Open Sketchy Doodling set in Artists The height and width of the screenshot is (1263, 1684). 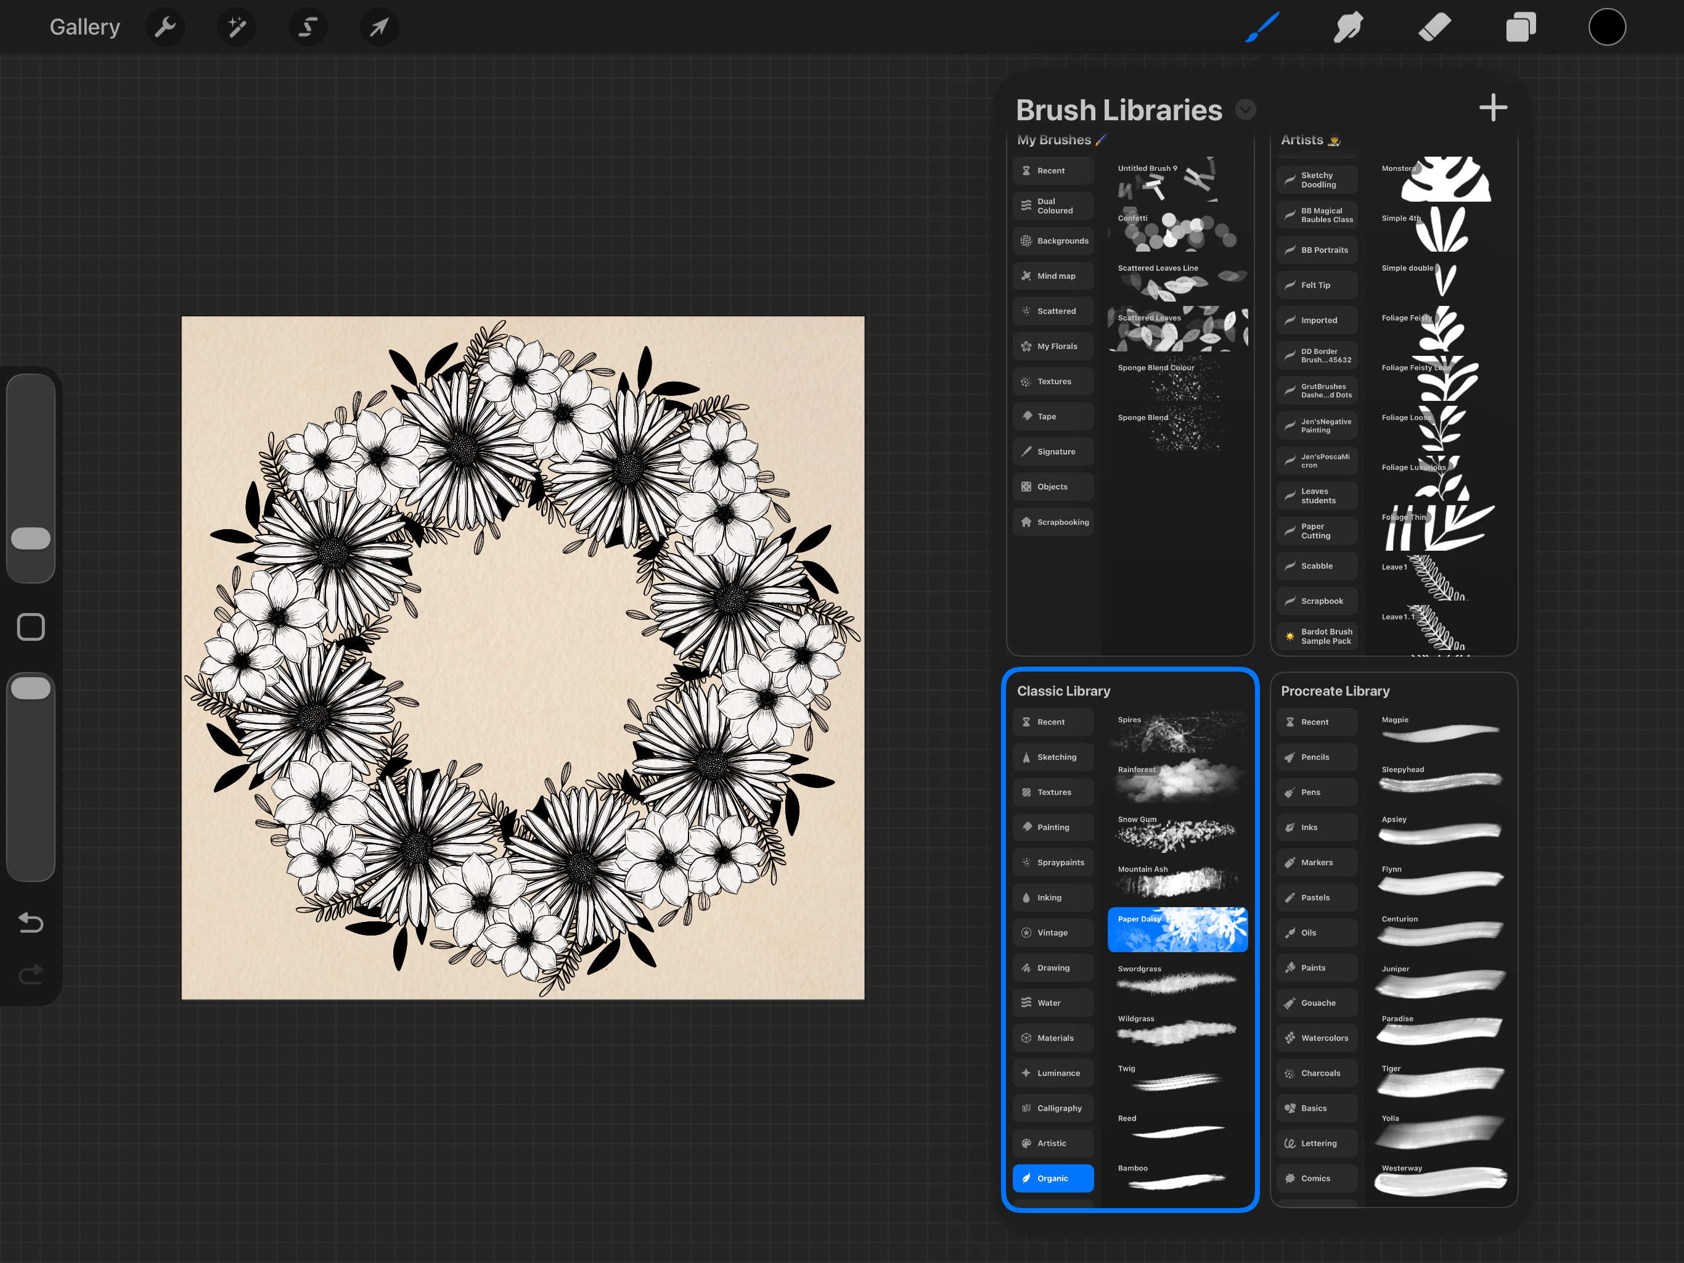click(1317, 180)
